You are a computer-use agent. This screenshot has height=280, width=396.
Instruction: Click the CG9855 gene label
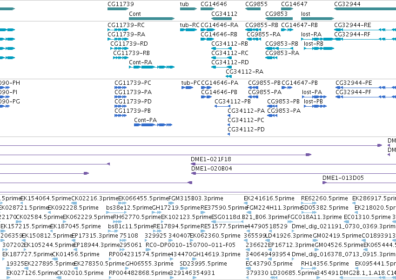[x=256, y=4]
